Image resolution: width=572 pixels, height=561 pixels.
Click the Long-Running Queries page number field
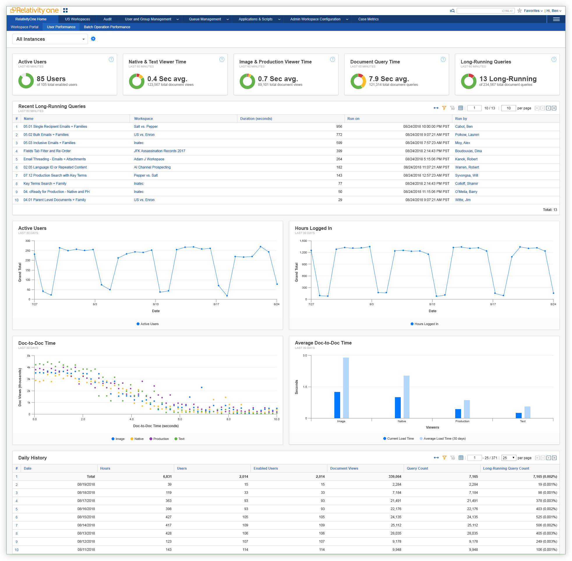click(x=474, y=108)
